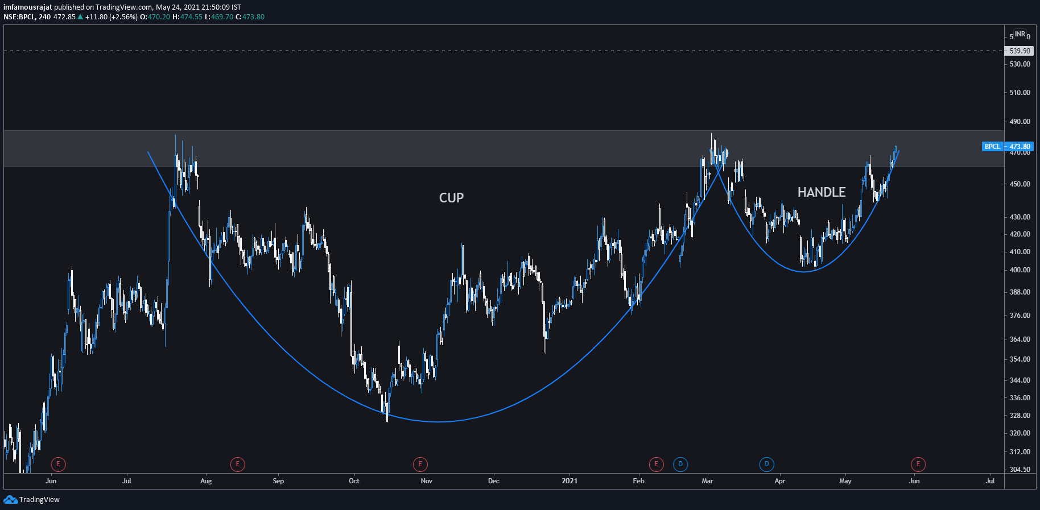
Task: Click the +11.80 (+2.56%) change value
Action: click(x=111, y=16)
